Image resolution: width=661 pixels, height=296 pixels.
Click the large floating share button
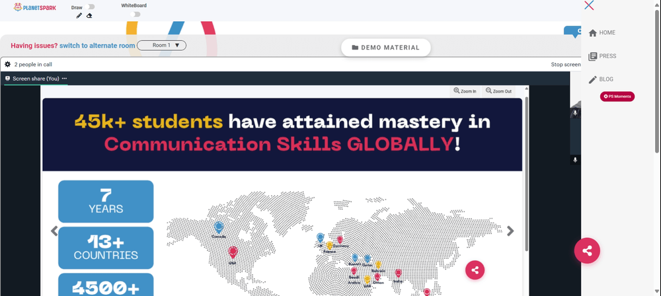(587, 251)
